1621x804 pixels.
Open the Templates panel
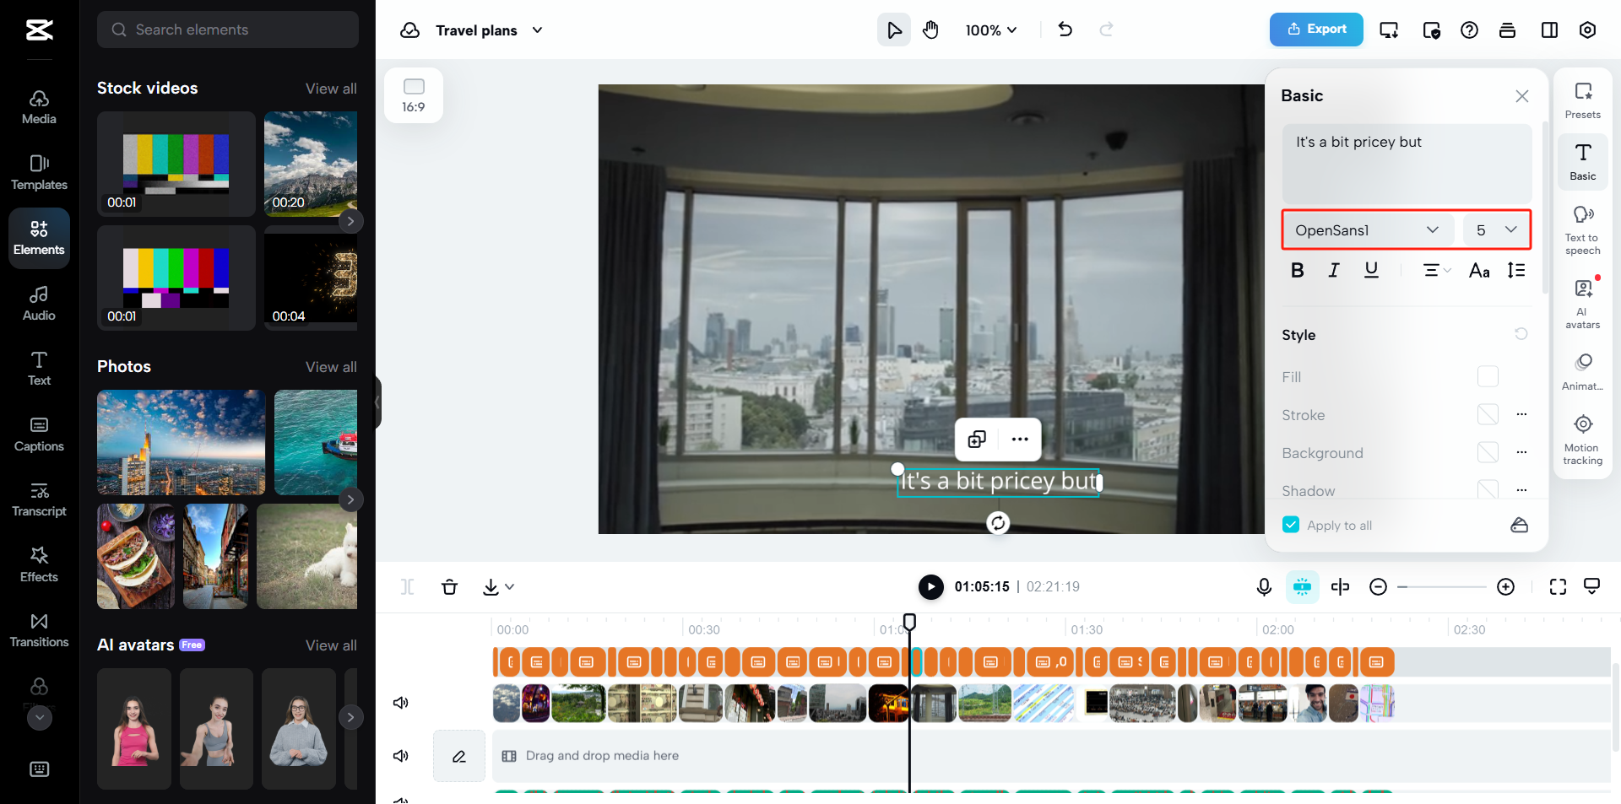(39, 172)
